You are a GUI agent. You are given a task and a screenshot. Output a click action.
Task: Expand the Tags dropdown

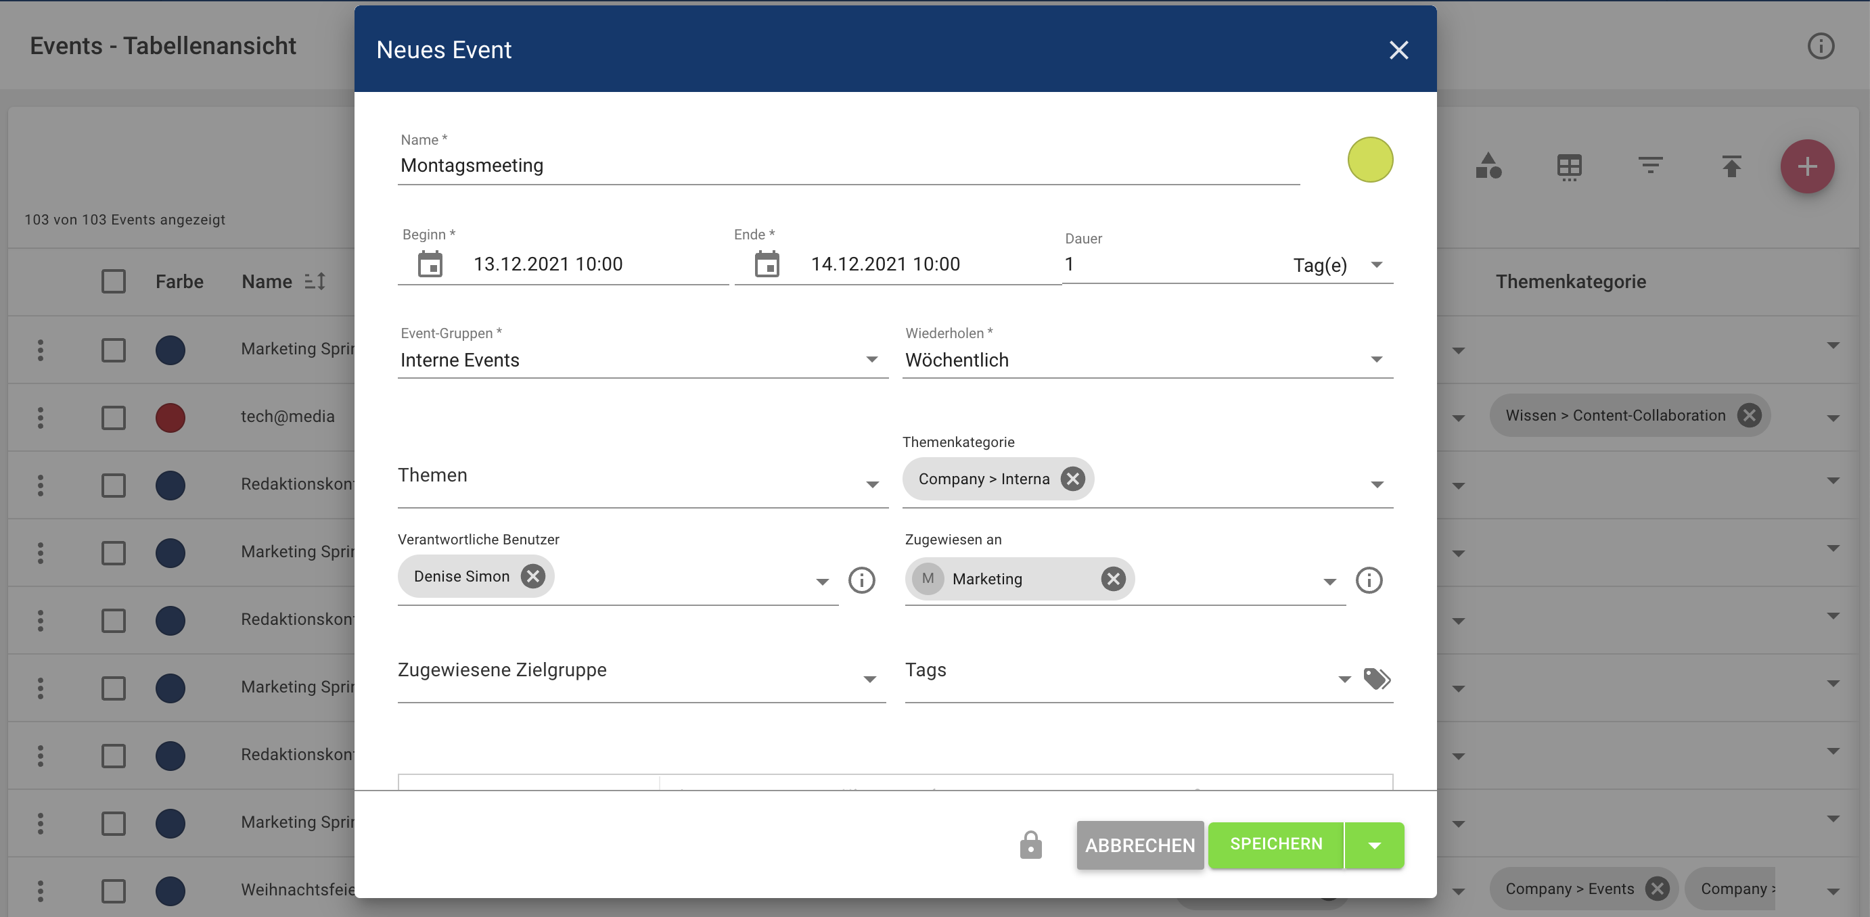click(1344, 679)
